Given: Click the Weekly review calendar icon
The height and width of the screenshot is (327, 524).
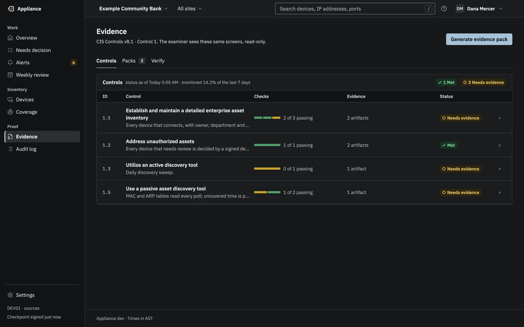Looking at the screenshot, I should 10,75.
